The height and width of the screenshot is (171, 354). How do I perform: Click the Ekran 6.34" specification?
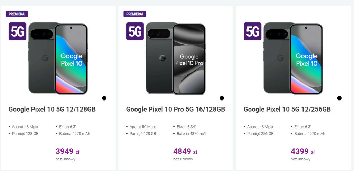187,127
